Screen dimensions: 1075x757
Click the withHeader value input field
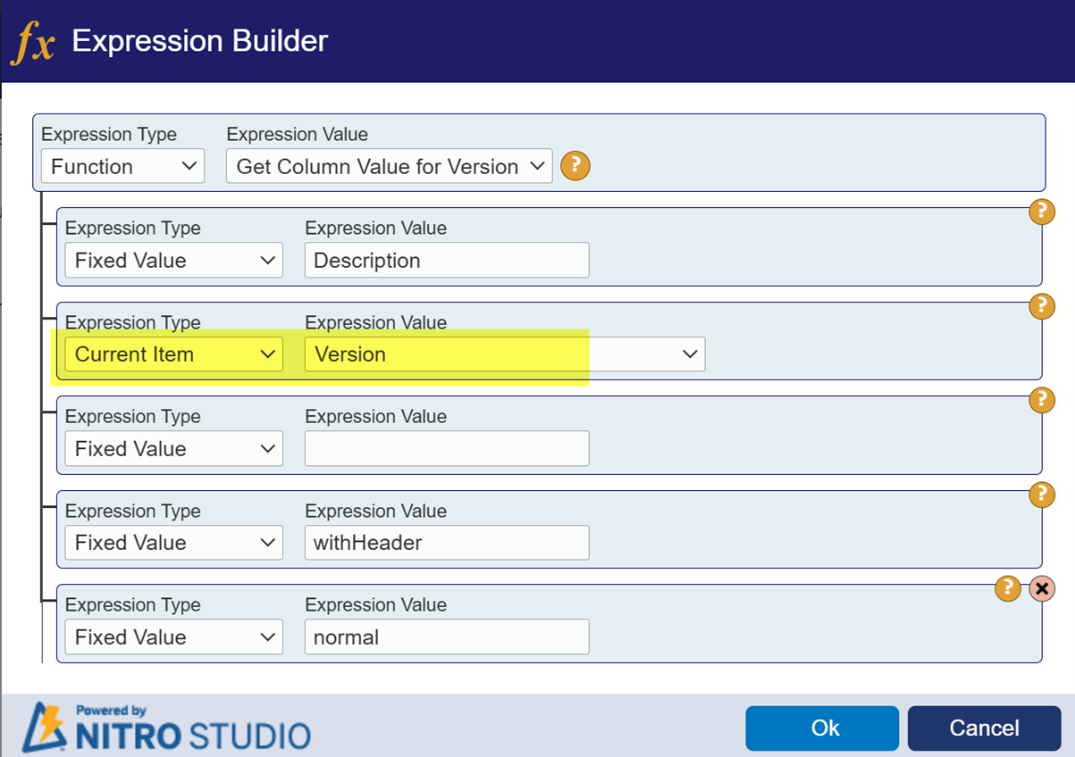(446, 542)
